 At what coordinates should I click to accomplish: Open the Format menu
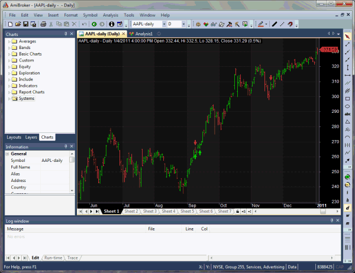click(71, 15)
